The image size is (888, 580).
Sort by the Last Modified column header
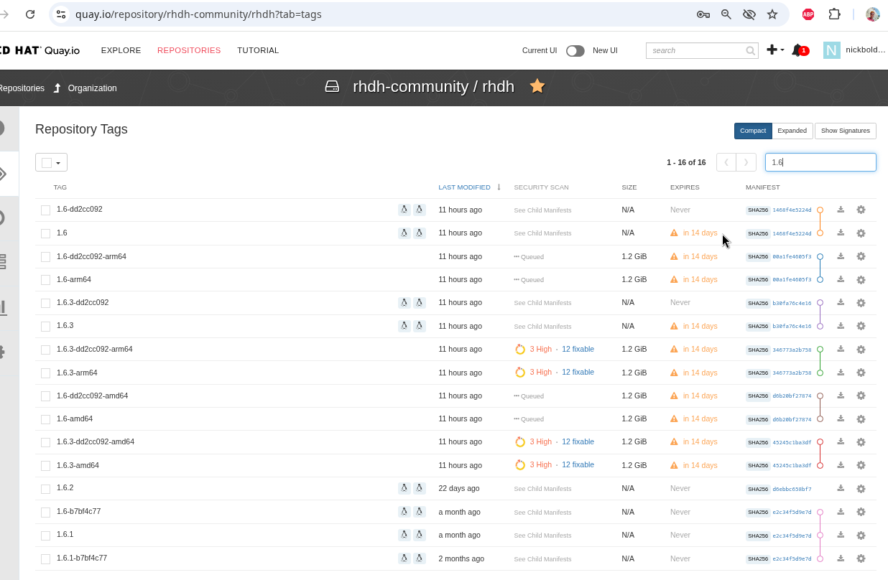pos(464,187)
